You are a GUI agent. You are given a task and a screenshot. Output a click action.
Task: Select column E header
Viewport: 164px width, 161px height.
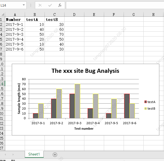pyautogui.click(x=94, y=15)
